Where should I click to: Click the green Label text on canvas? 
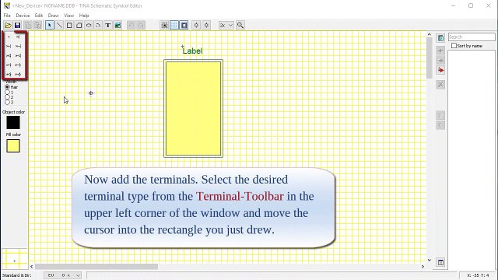[x=192, y=51]
